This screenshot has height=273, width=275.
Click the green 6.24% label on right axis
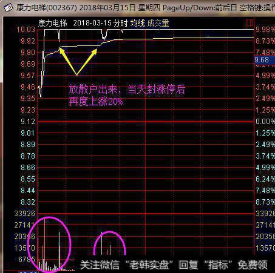point(265,179)
